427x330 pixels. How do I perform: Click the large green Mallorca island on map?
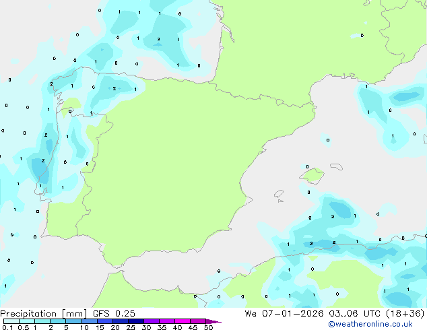click(313, 176)
